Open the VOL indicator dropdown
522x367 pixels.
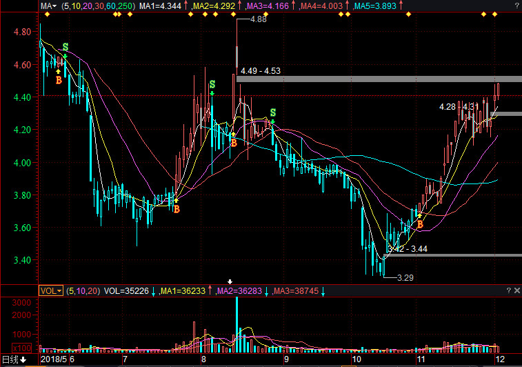[x=51, y=292]
